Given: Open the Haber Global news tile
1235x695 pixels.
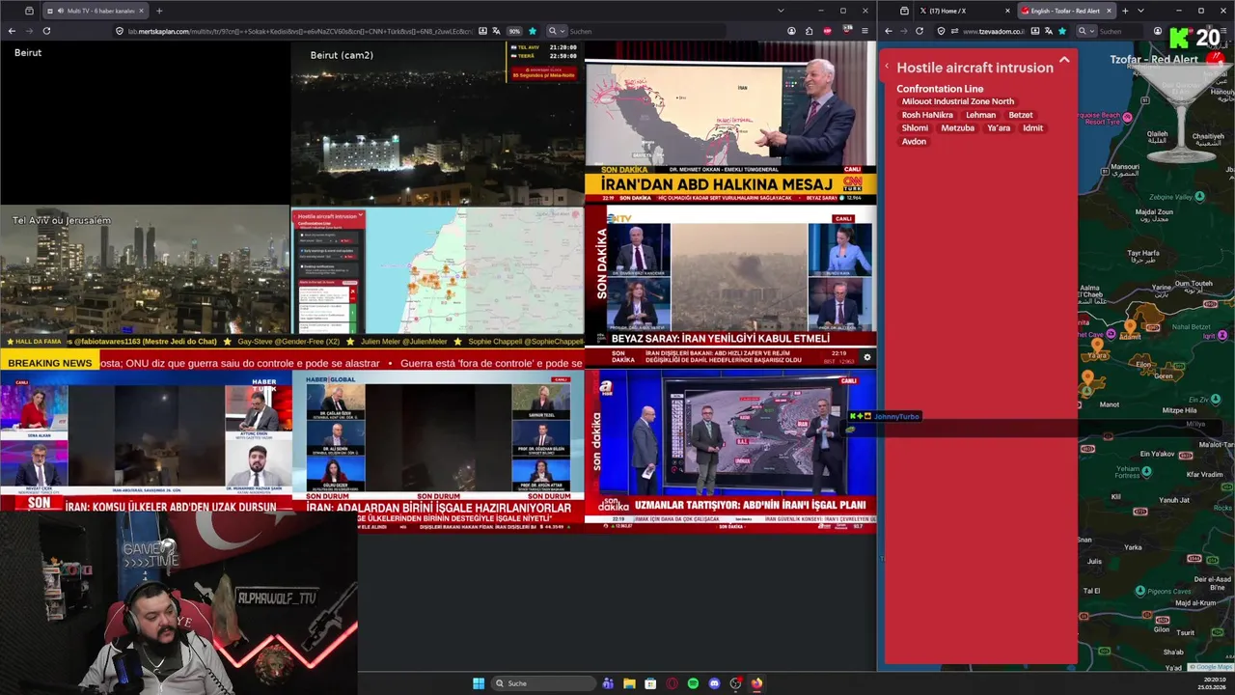Looking at the screenshot, I should pyautogui.click(x=438, y=451).
